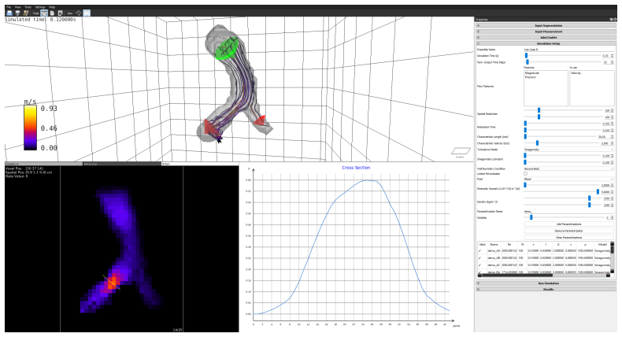The width and height of the screenshot is (622, 337).
Task: Click the Samples spinbox arrows
Action: (612, 217)
